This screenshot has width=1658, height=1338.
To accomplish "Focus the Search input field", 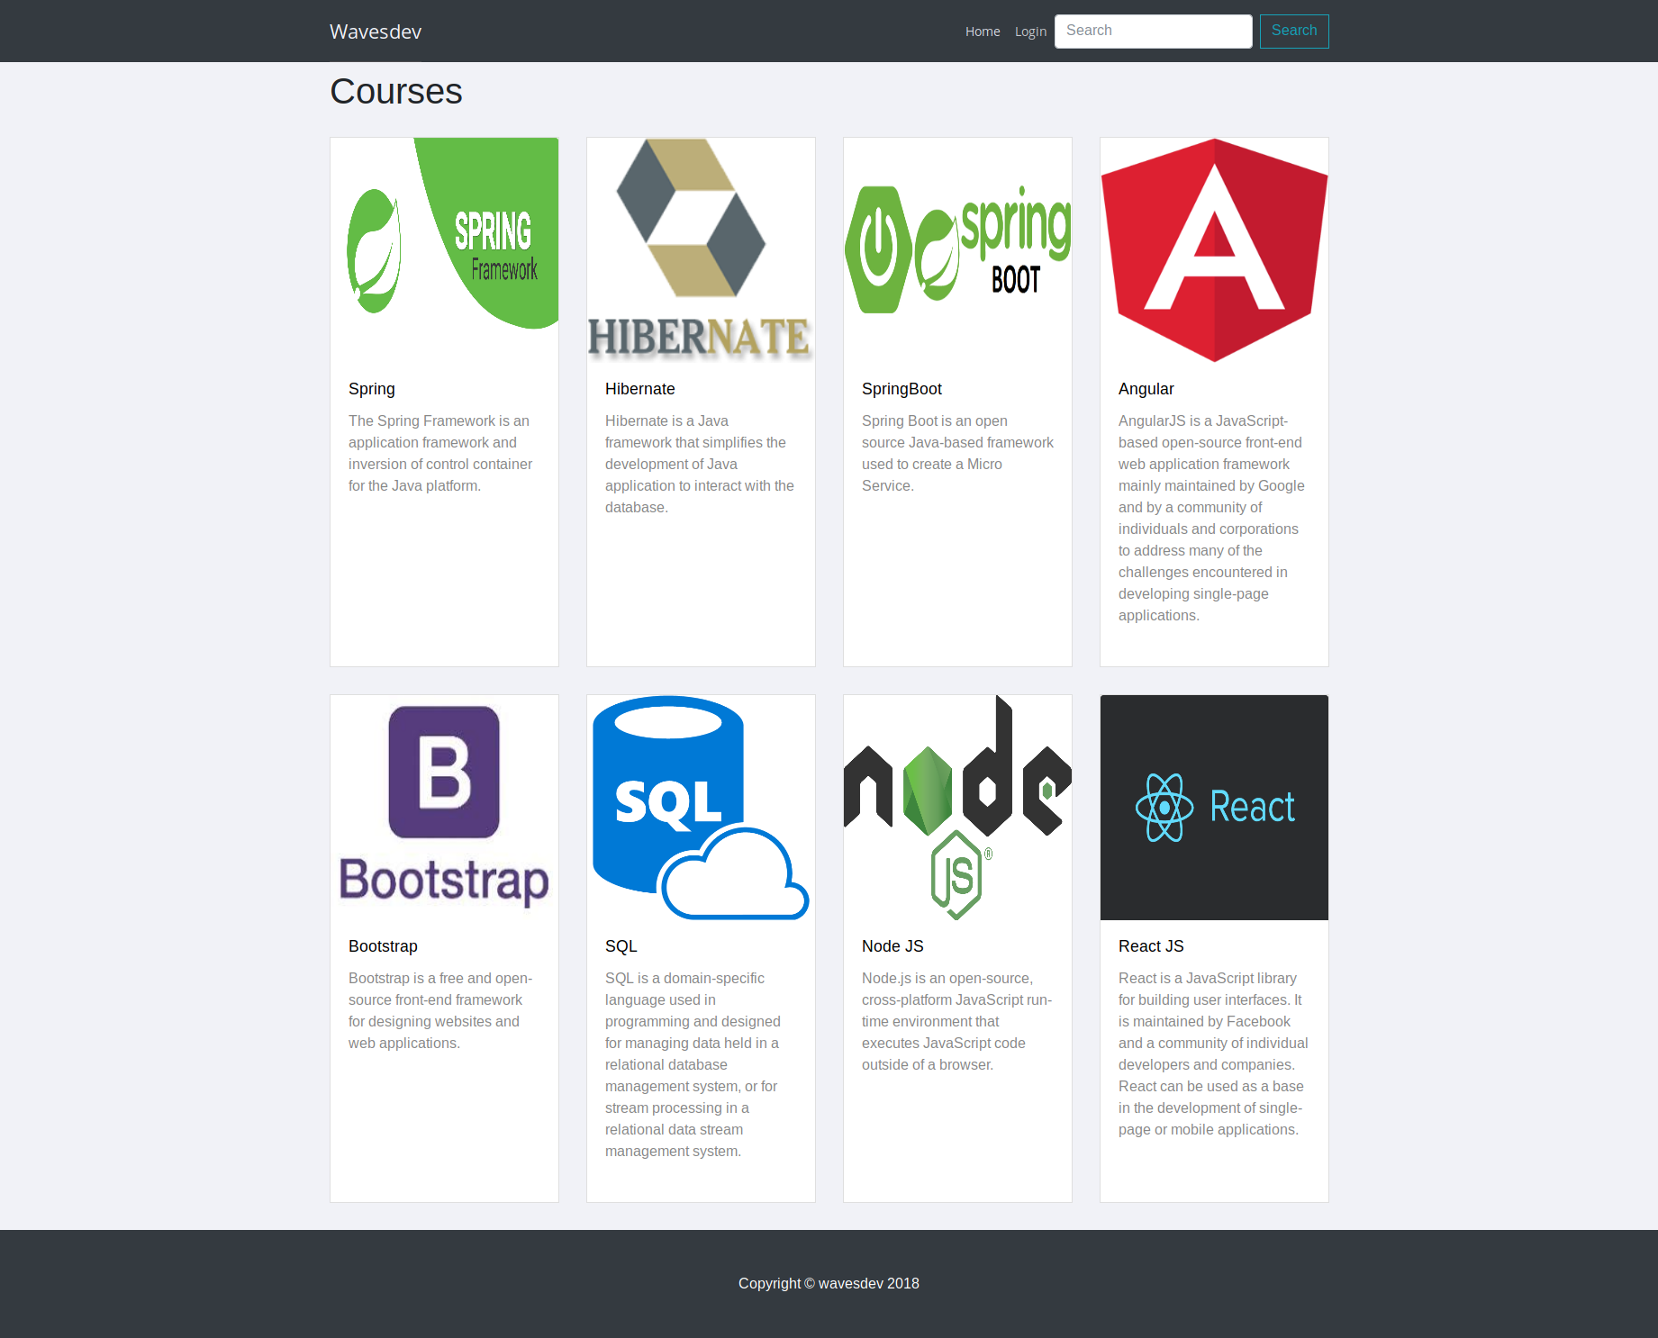I will [x=1154, y=31].
